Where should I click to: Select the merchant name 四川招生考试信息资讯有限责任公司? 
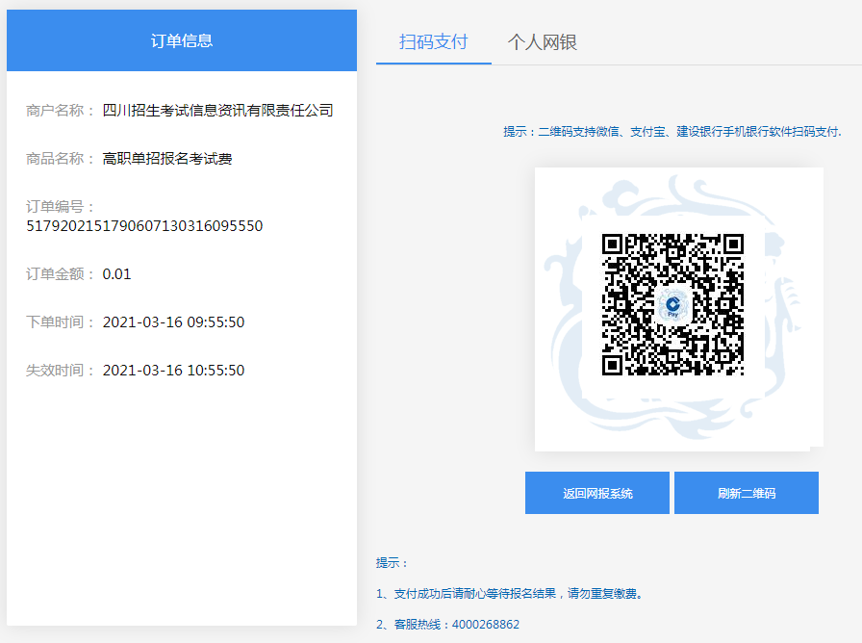coord(218,111)
